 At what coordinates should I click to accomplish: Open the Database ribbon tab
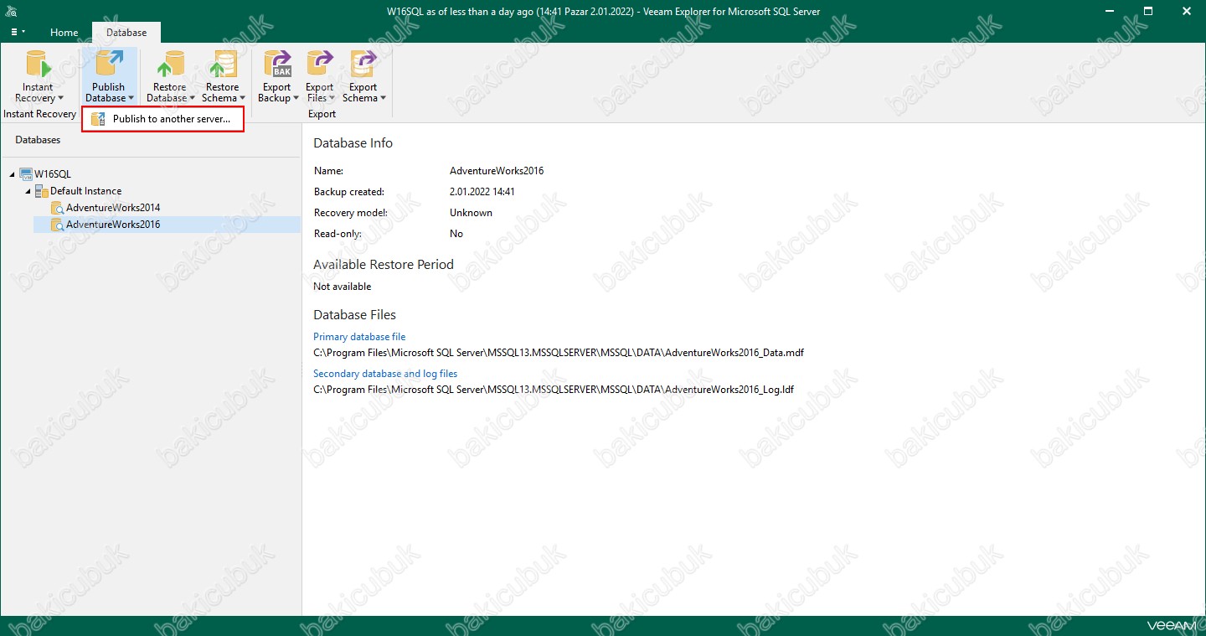click(x=126, y=33)
